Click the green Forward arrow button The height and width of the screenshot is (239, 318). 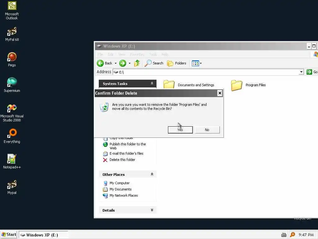pyautogui.click(x=122, y=63)
